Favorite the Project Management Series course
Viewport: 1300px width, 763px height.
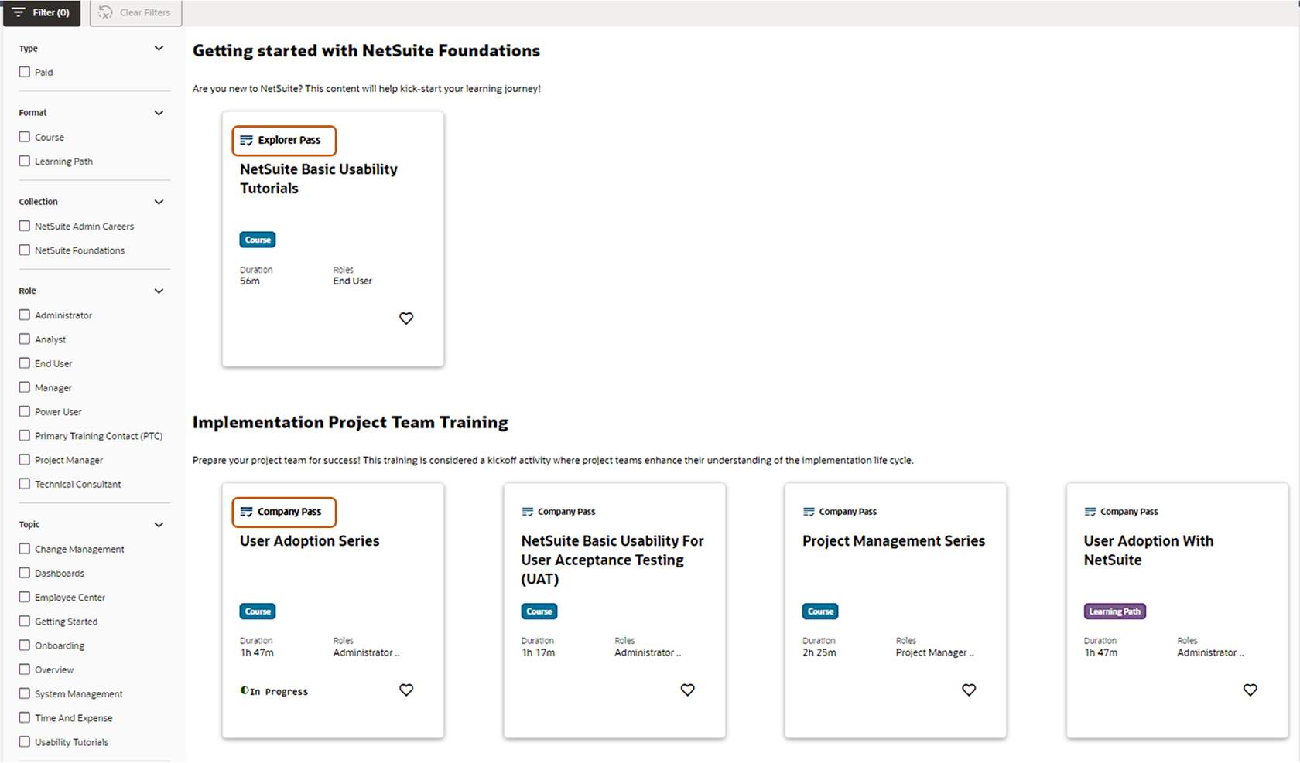pos(969,690)
